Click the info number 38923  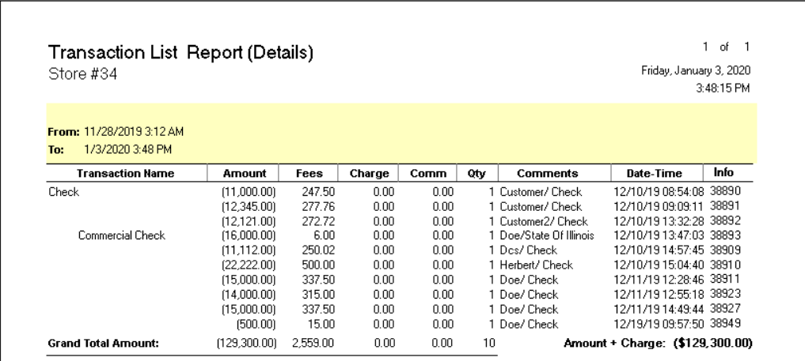[x=725, y=295]
